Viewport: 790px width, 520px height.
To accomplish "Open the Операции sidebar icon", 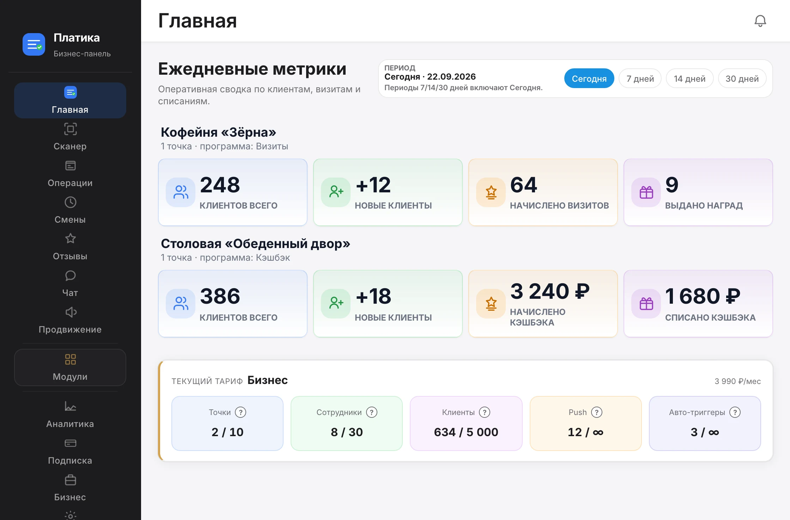I will (x=71, y=166).
